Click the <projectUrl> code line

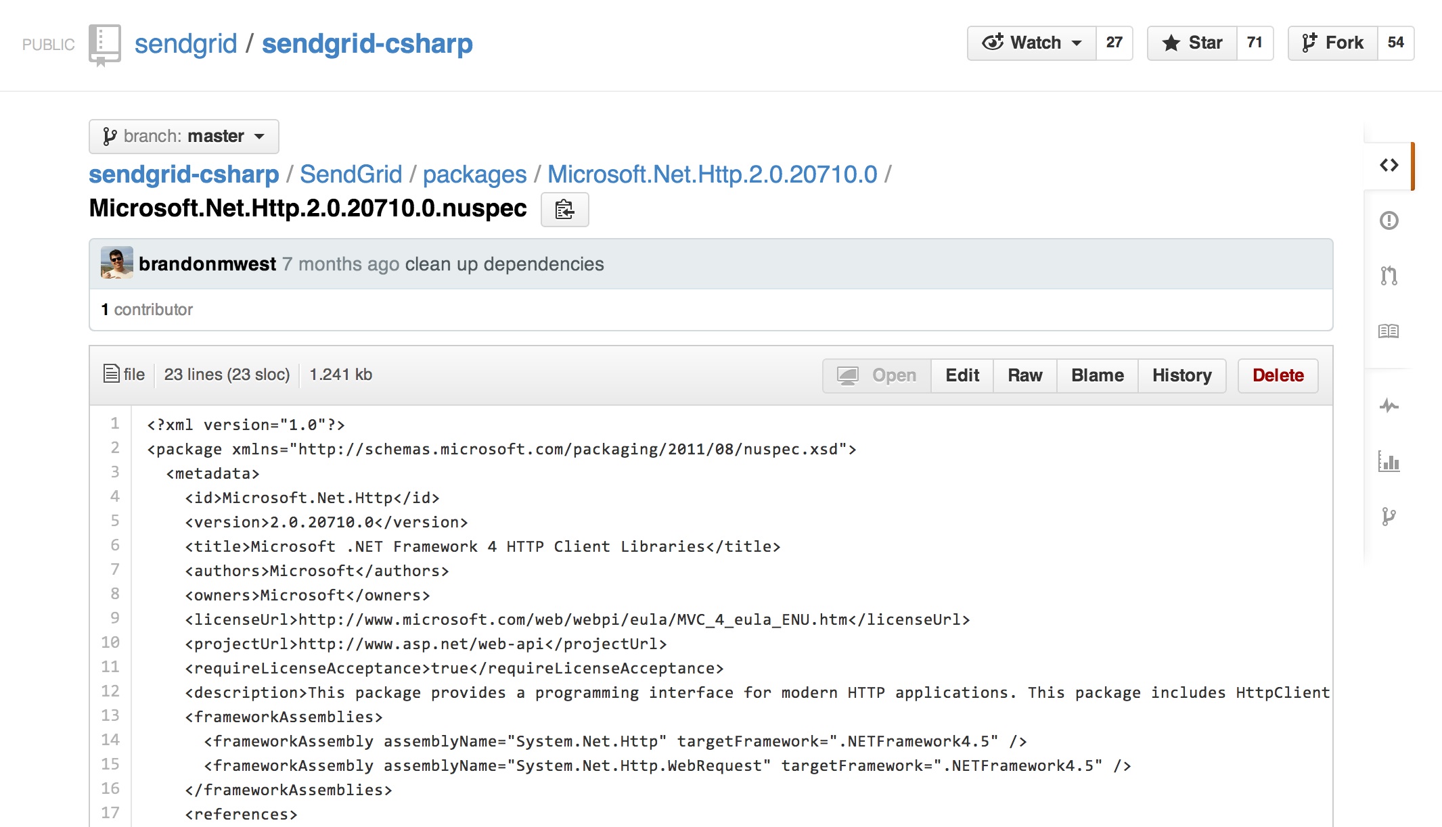(x=426, y=644)
